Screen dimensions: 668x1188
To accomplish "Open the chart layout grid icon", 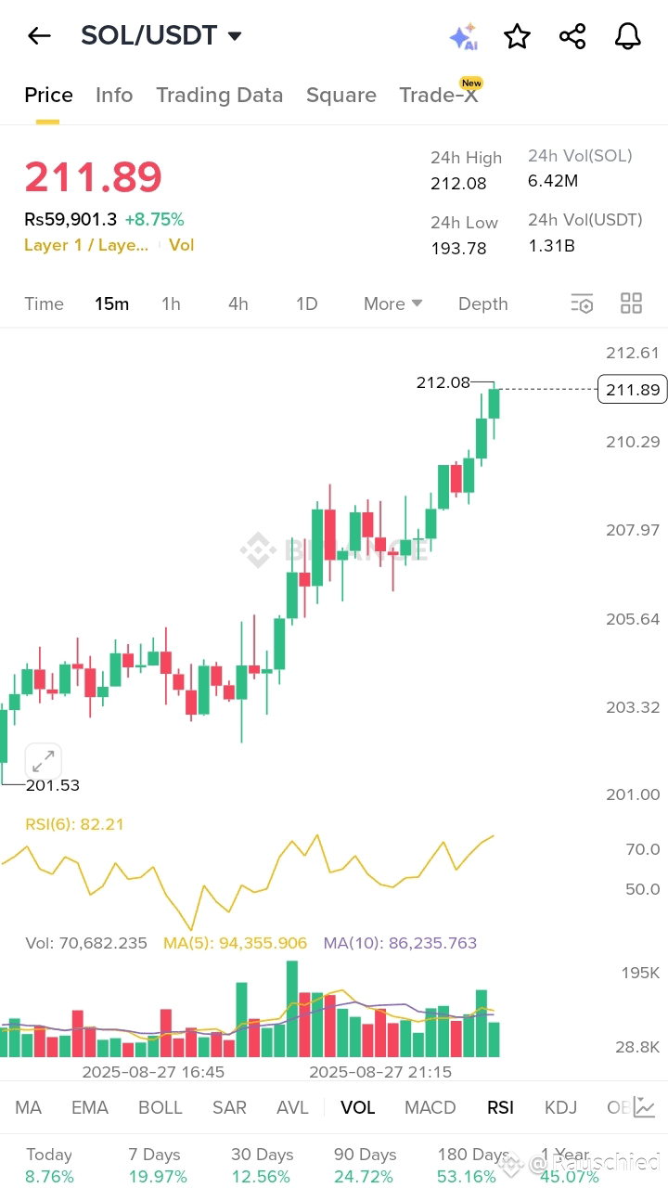I will click(632, 303).
